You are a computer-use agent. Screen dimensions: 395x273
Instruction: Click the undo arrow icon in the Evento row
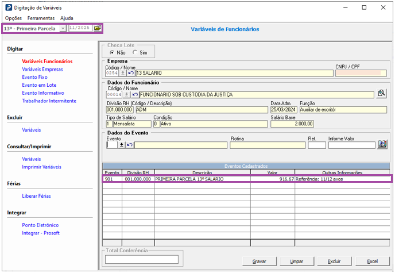(x=130, y=145)
